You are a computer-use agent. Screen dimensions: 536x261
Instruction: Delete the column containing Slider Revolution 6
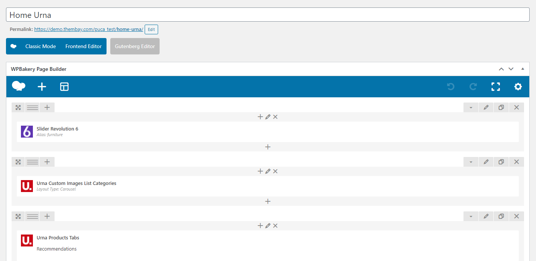pos(275,117)
